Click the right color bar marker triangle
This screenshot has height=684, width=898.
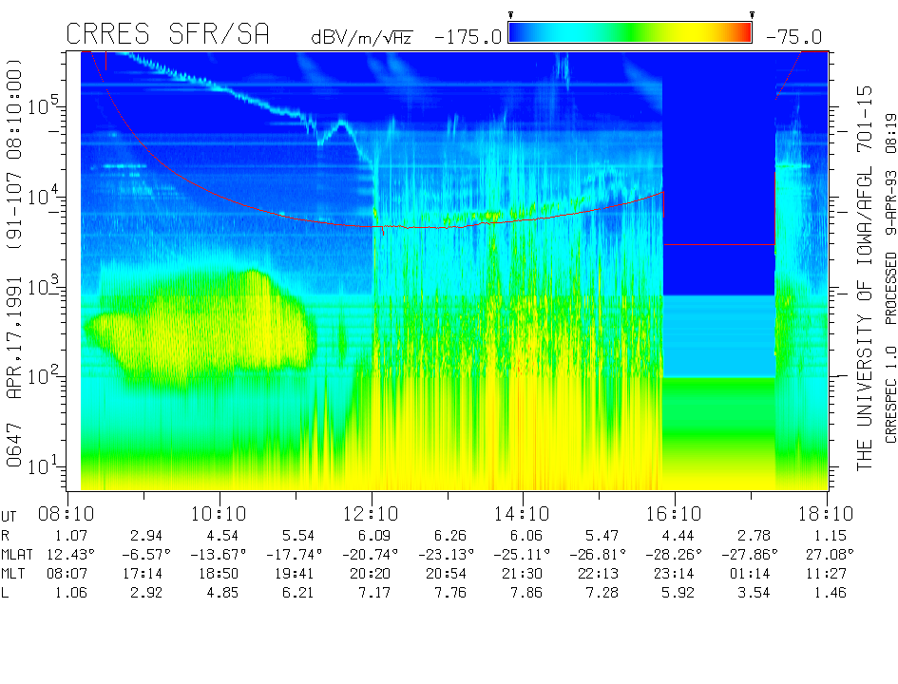point(752,15)
